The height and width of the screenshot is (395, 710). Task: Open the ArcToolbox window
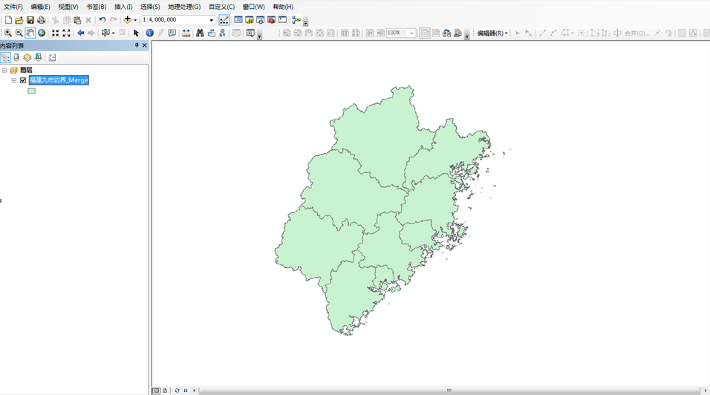coord(271,20)
